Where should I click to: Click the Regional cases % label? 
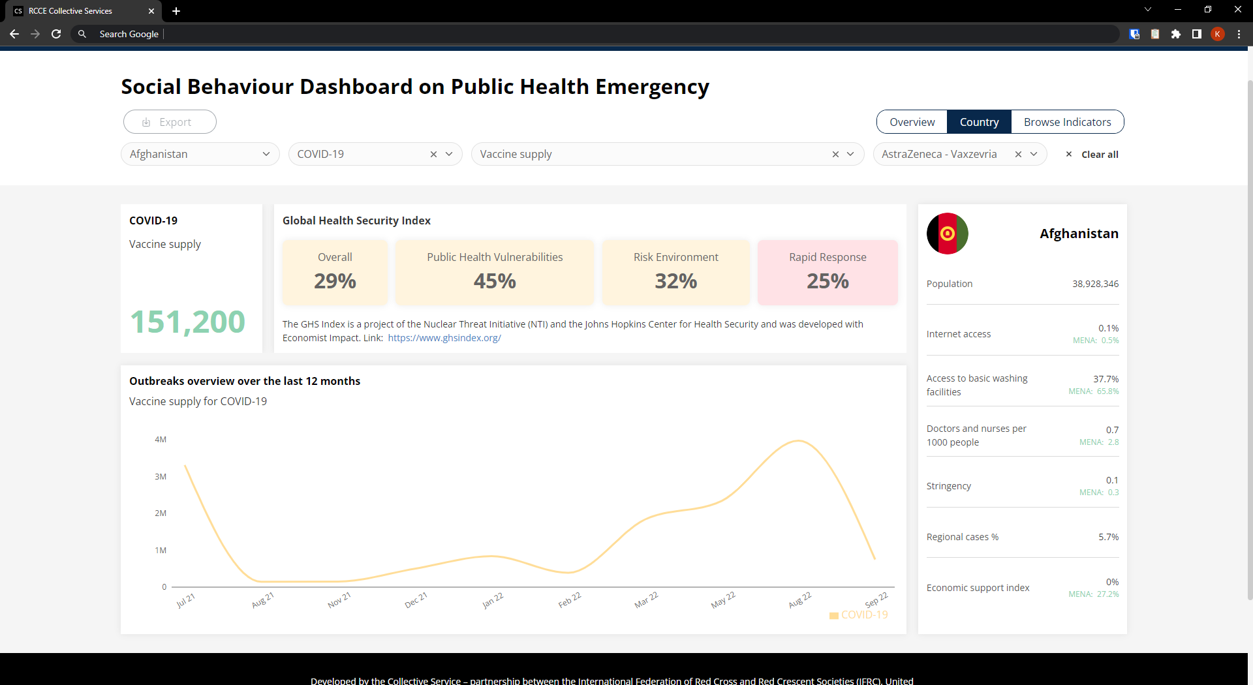[x=962, y=537]
